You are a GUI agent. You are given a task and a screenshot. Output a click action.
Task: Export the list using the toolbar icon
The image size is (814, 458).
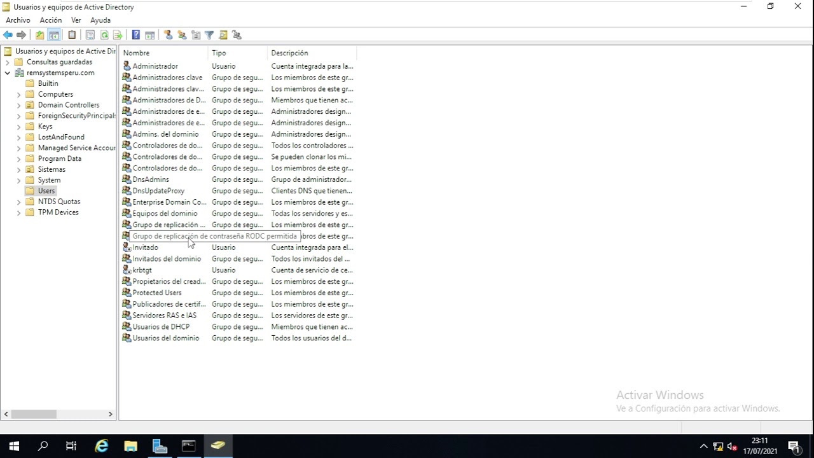pos(118,35)
